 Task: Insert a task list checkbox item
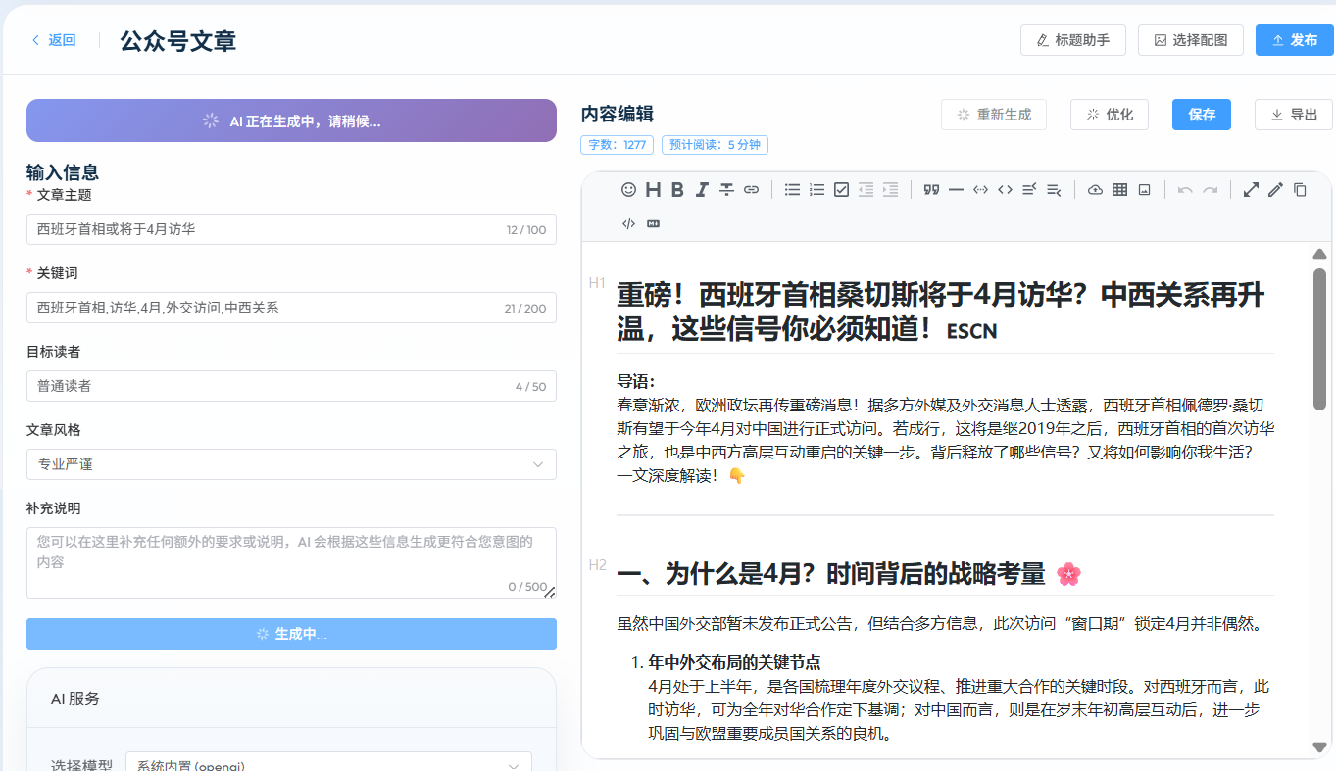point(841,190)
